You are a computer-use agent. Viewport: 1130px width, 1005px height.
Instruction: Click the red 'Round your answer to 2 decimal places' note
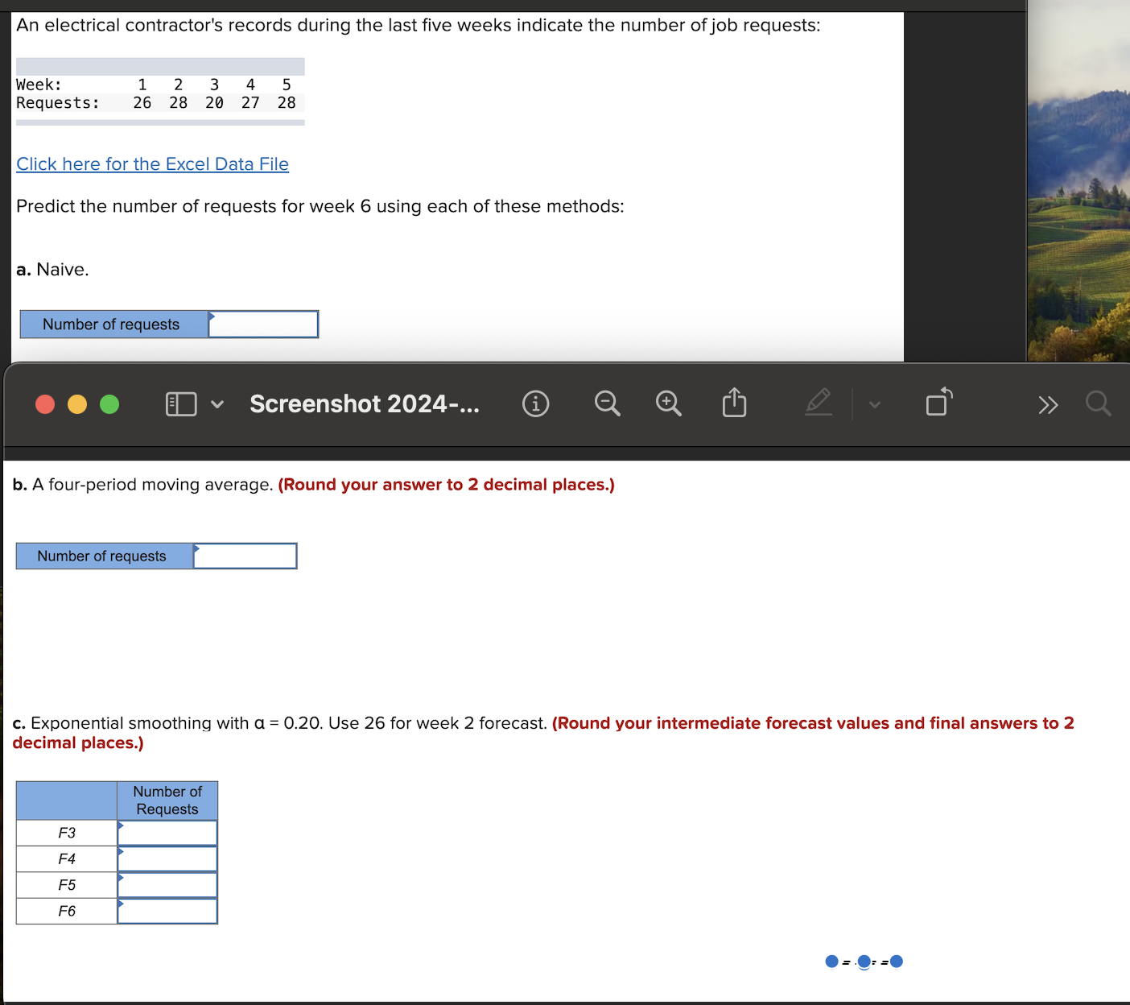447,485
